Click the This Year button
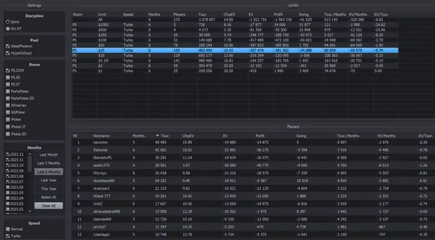 [48, 189]
